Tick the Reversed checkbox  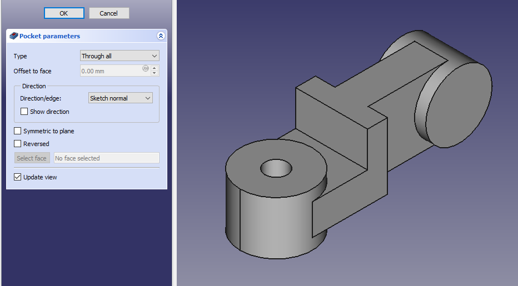point(18,144)
